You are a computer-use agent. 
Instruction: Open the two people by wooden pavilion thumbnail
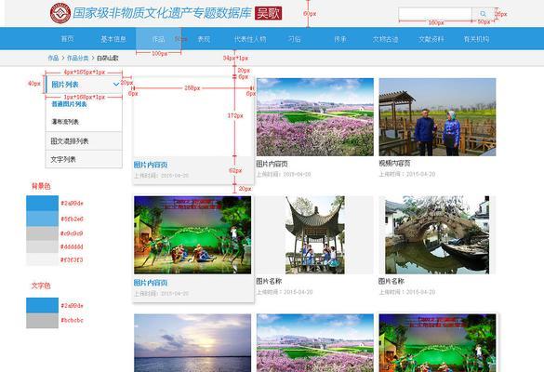(x=437, y=117)
